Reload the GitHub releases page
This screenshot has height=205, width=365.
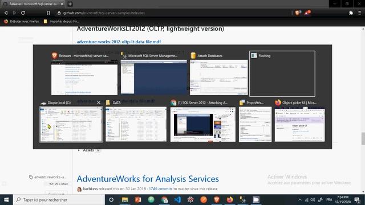(23, 13)
